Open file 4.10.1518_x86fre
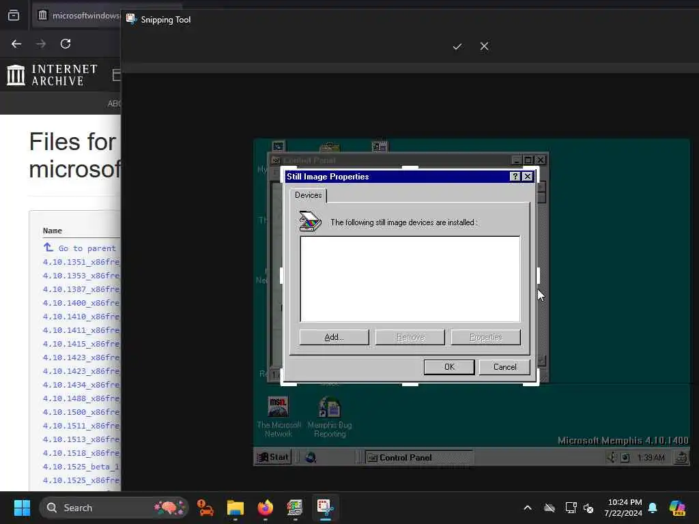699x524 pixels. coord(81,453)
